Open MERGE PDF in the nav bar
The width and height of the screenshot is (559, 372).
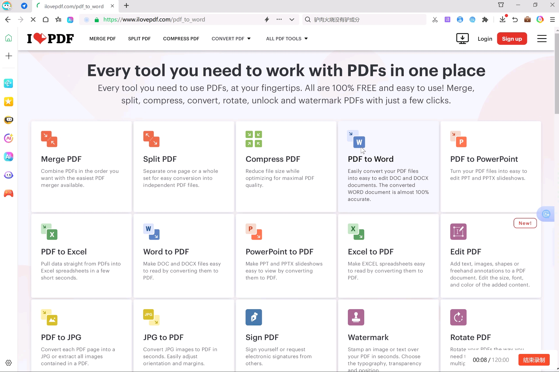coord(103,38)
